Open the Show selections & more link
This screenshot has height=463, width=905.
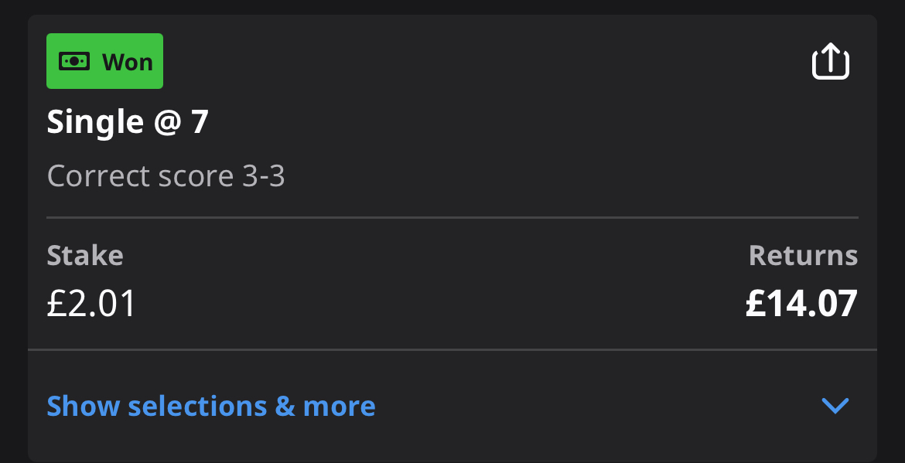coord(210,406)
